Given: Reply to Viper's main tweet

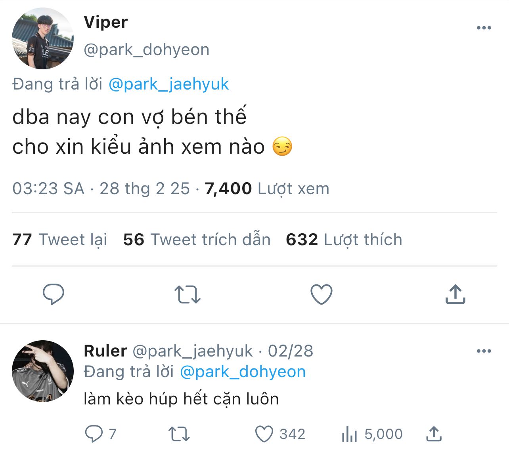Looking at the screenshot, I should [54, 294].
